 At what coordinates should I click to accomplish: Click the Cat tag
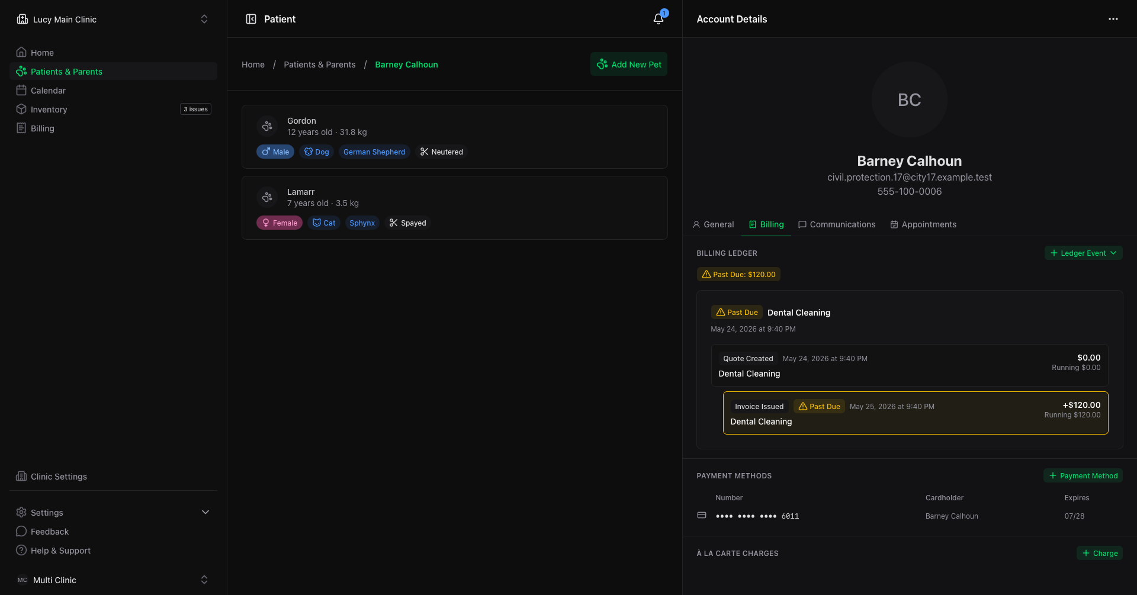pyautogui.click(x=324, y=223)
